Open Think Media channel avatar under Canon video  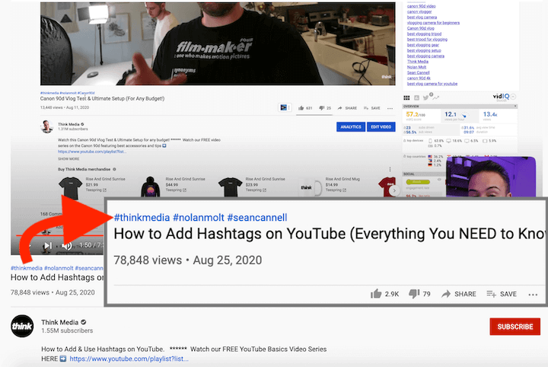pyautogui.click(x=47, y=126)
